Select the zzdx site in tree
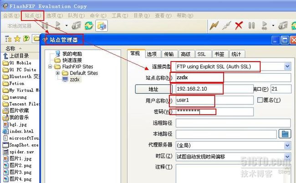The image size is (296, 183). [x=75, y=79]
